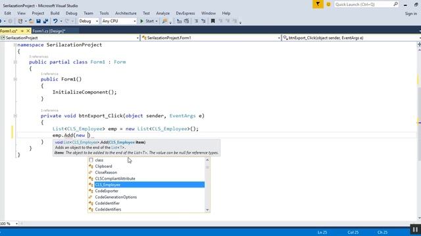Click the Open File toolbar icon
This screenshot has height=236, width=421.
coord(31,21)
